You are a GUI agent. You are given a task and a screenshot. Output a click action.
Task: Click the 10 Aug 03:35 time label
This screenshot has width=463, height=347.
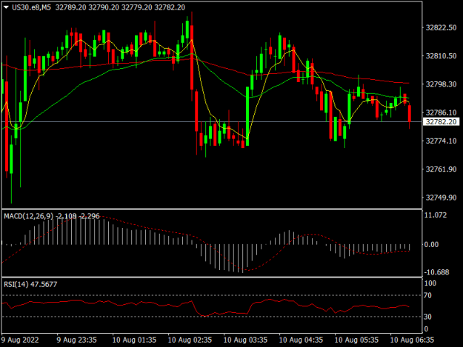(245, 340)
